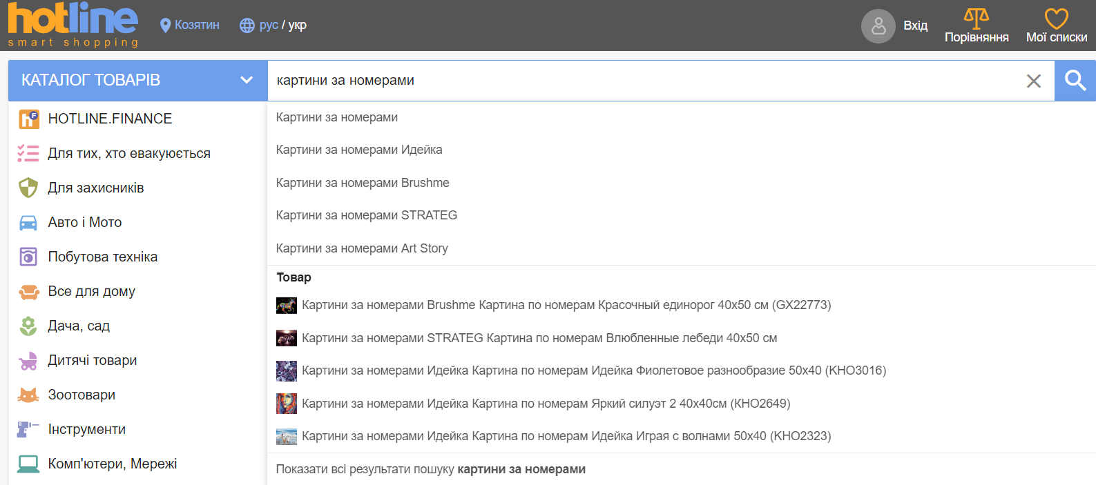
Task: Select the Козятин location pin
Action: [165, 26]
